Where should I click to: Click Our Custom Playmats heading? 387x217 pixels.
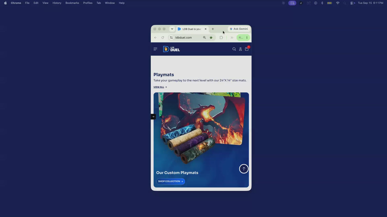(x=177, y=173)
